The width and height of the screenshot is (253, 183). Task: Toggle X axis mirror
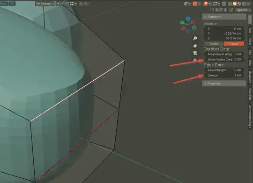point(217,10)
